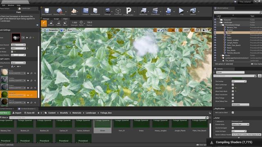This screenshot has height=147, width=262.
Task: Click the Import button
Action: click(17, 113)
